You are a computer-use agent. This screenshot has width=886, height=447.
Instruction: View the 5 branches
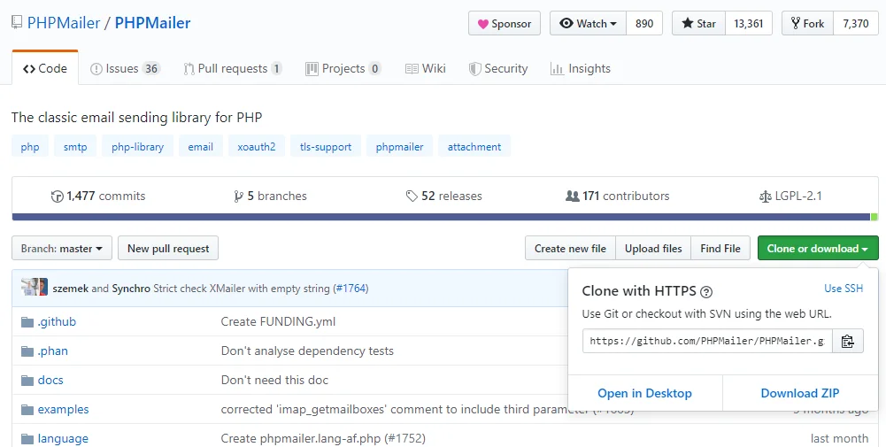coord(271,197)
